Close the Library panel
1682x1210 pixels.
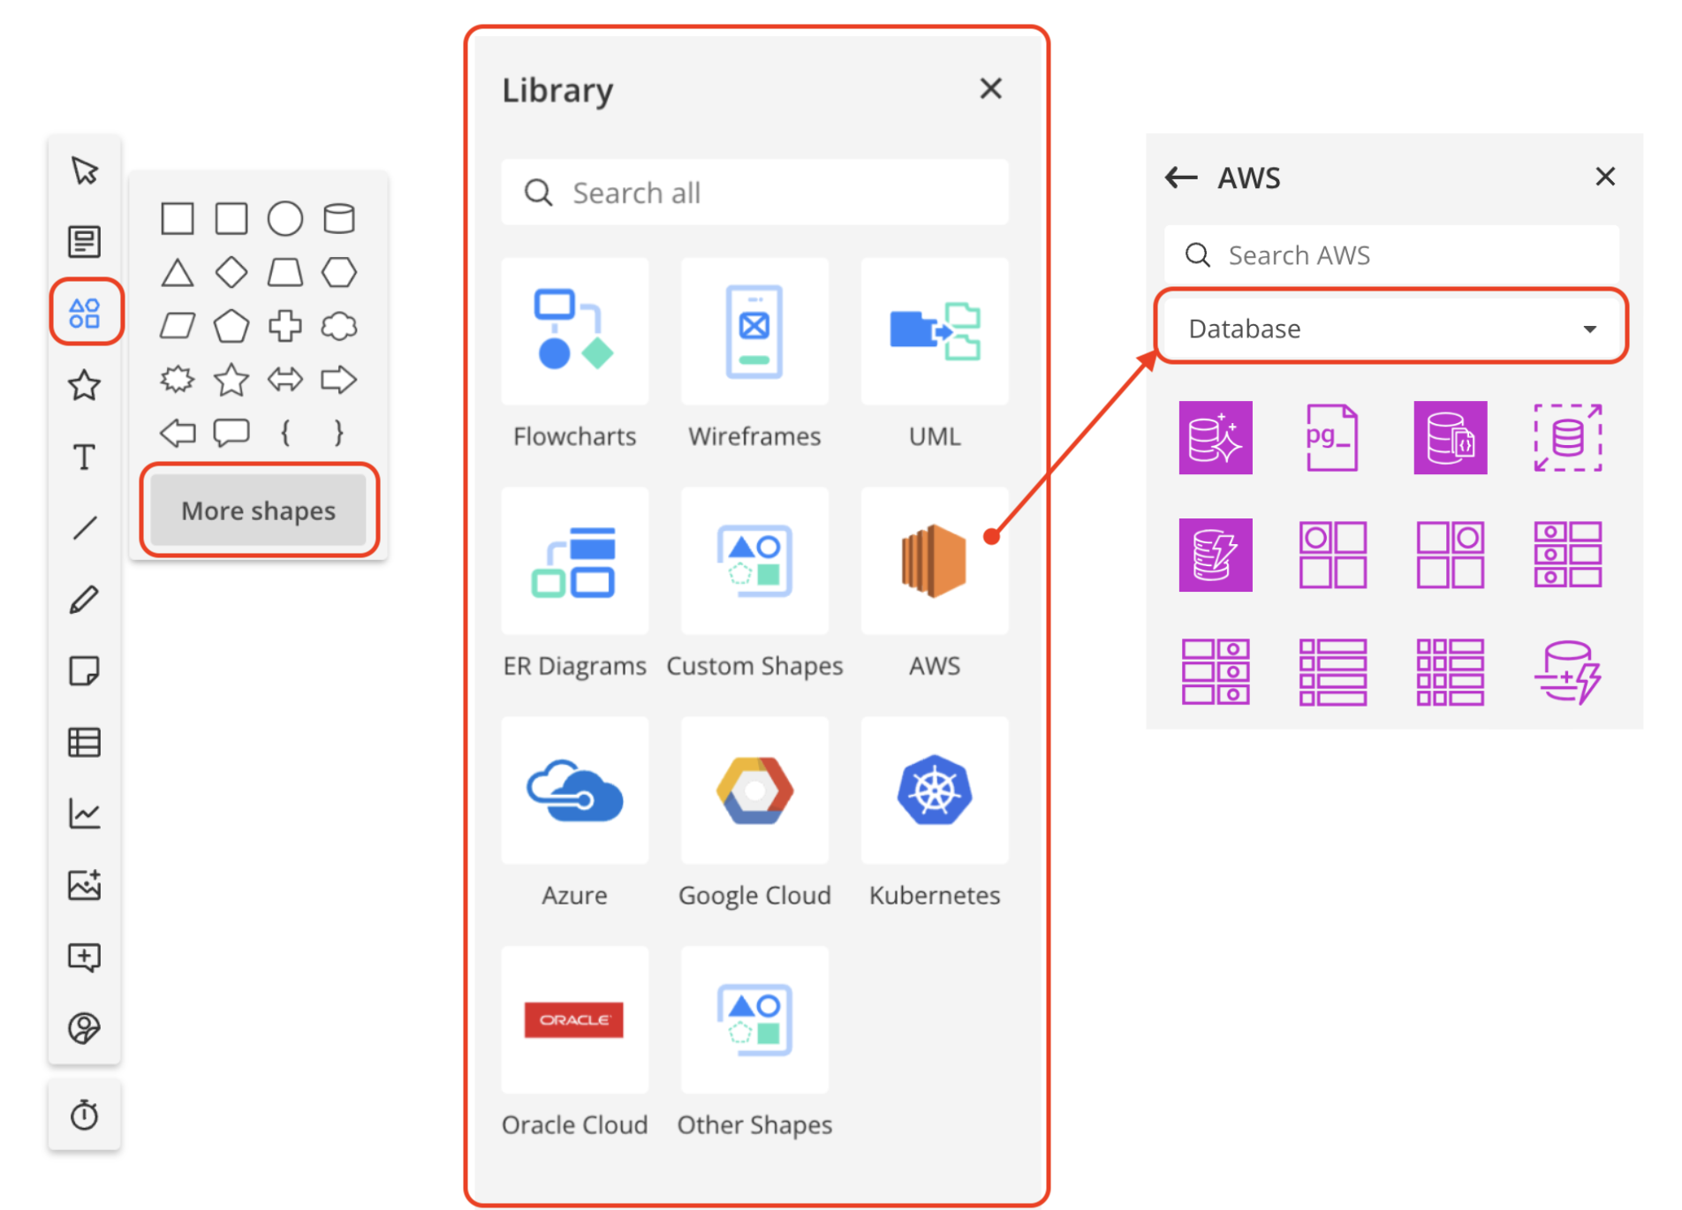(x=990, y=88)
